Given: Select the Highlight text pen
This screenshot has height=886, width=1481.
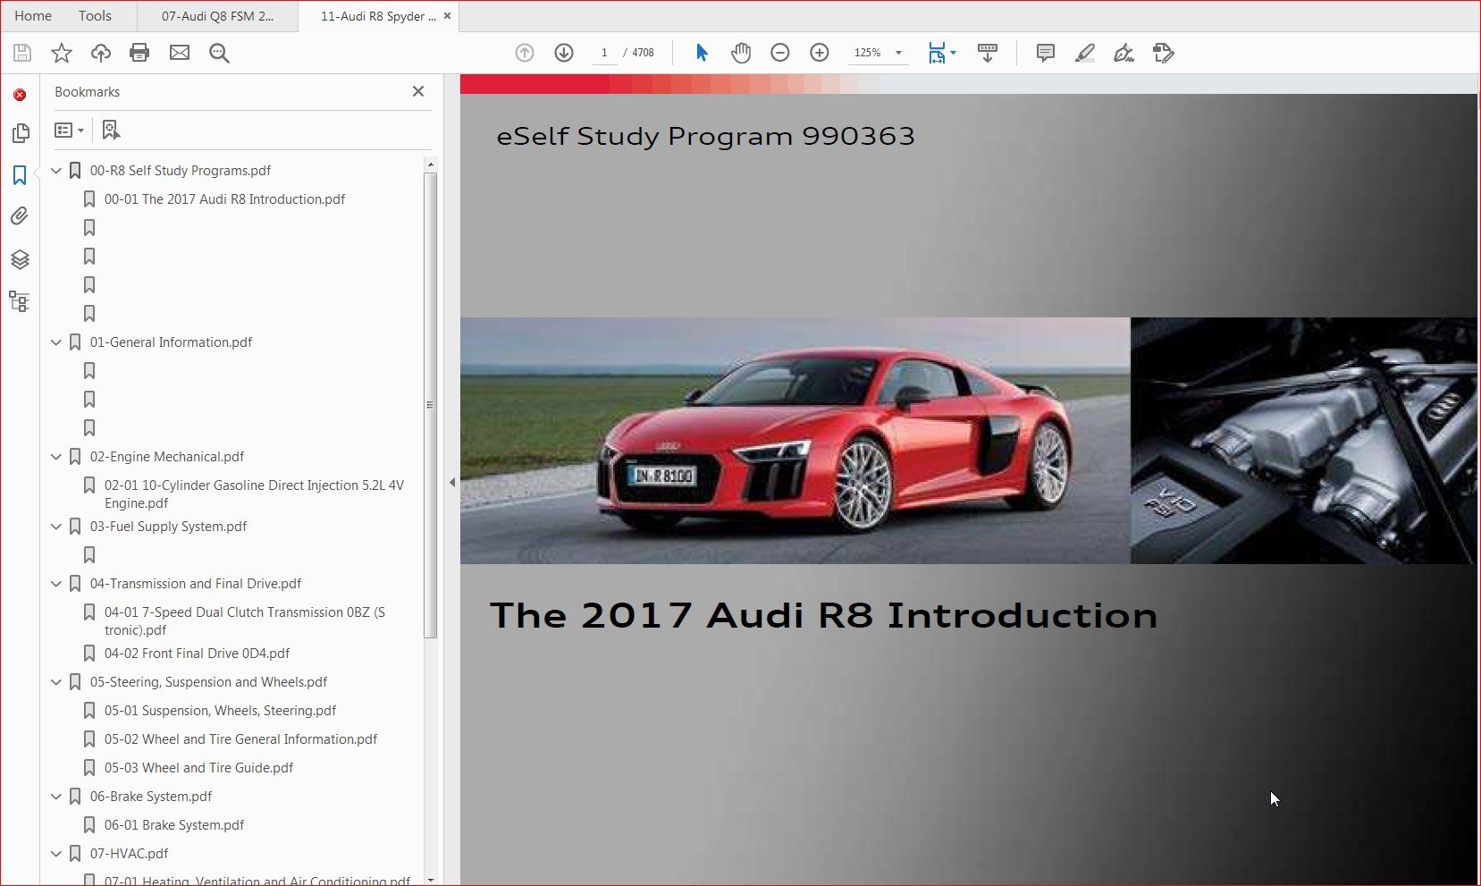Looking at the screenshot, I should tap(1084, 53).
